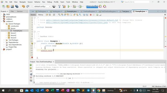Open Google Chrome from taskbar
Image resolution: width=167 pixels, height=93 pixels.
click(x=99, y=90)
